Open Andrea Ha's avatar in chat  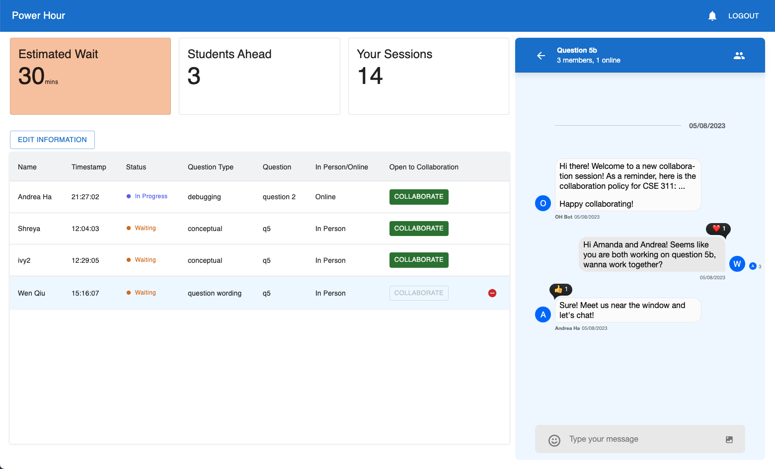click(542, 314)
